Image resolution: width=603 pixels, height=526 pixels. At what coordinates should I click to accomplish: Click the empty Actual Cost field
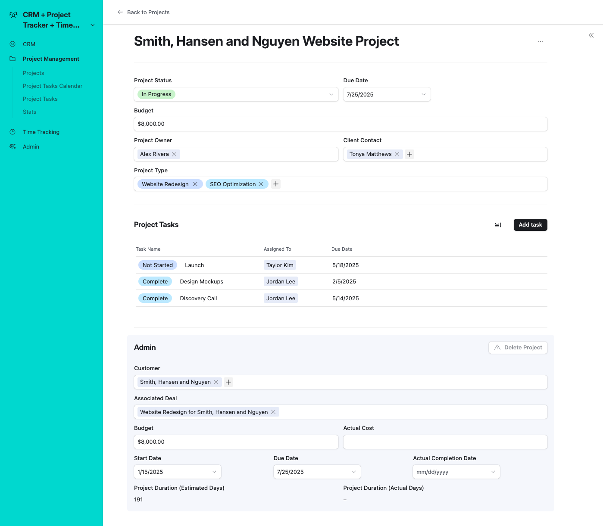coord(445,442)
